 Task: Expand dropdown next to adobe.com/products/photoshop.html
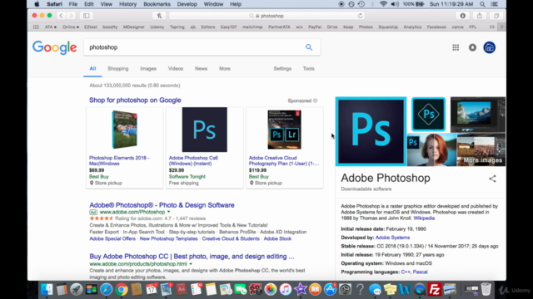(x=191, y=264)
